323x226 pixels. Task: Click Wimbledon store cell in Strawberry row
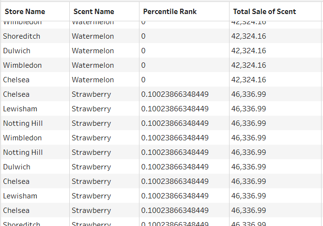pos(22,138)
